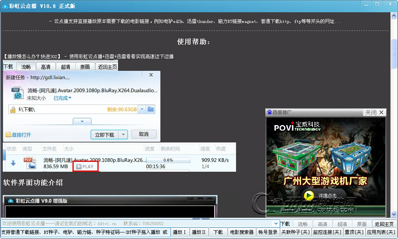Click 立即下载 in the new task dialog
Screen dimensions: 398x239
pos(105,135)
